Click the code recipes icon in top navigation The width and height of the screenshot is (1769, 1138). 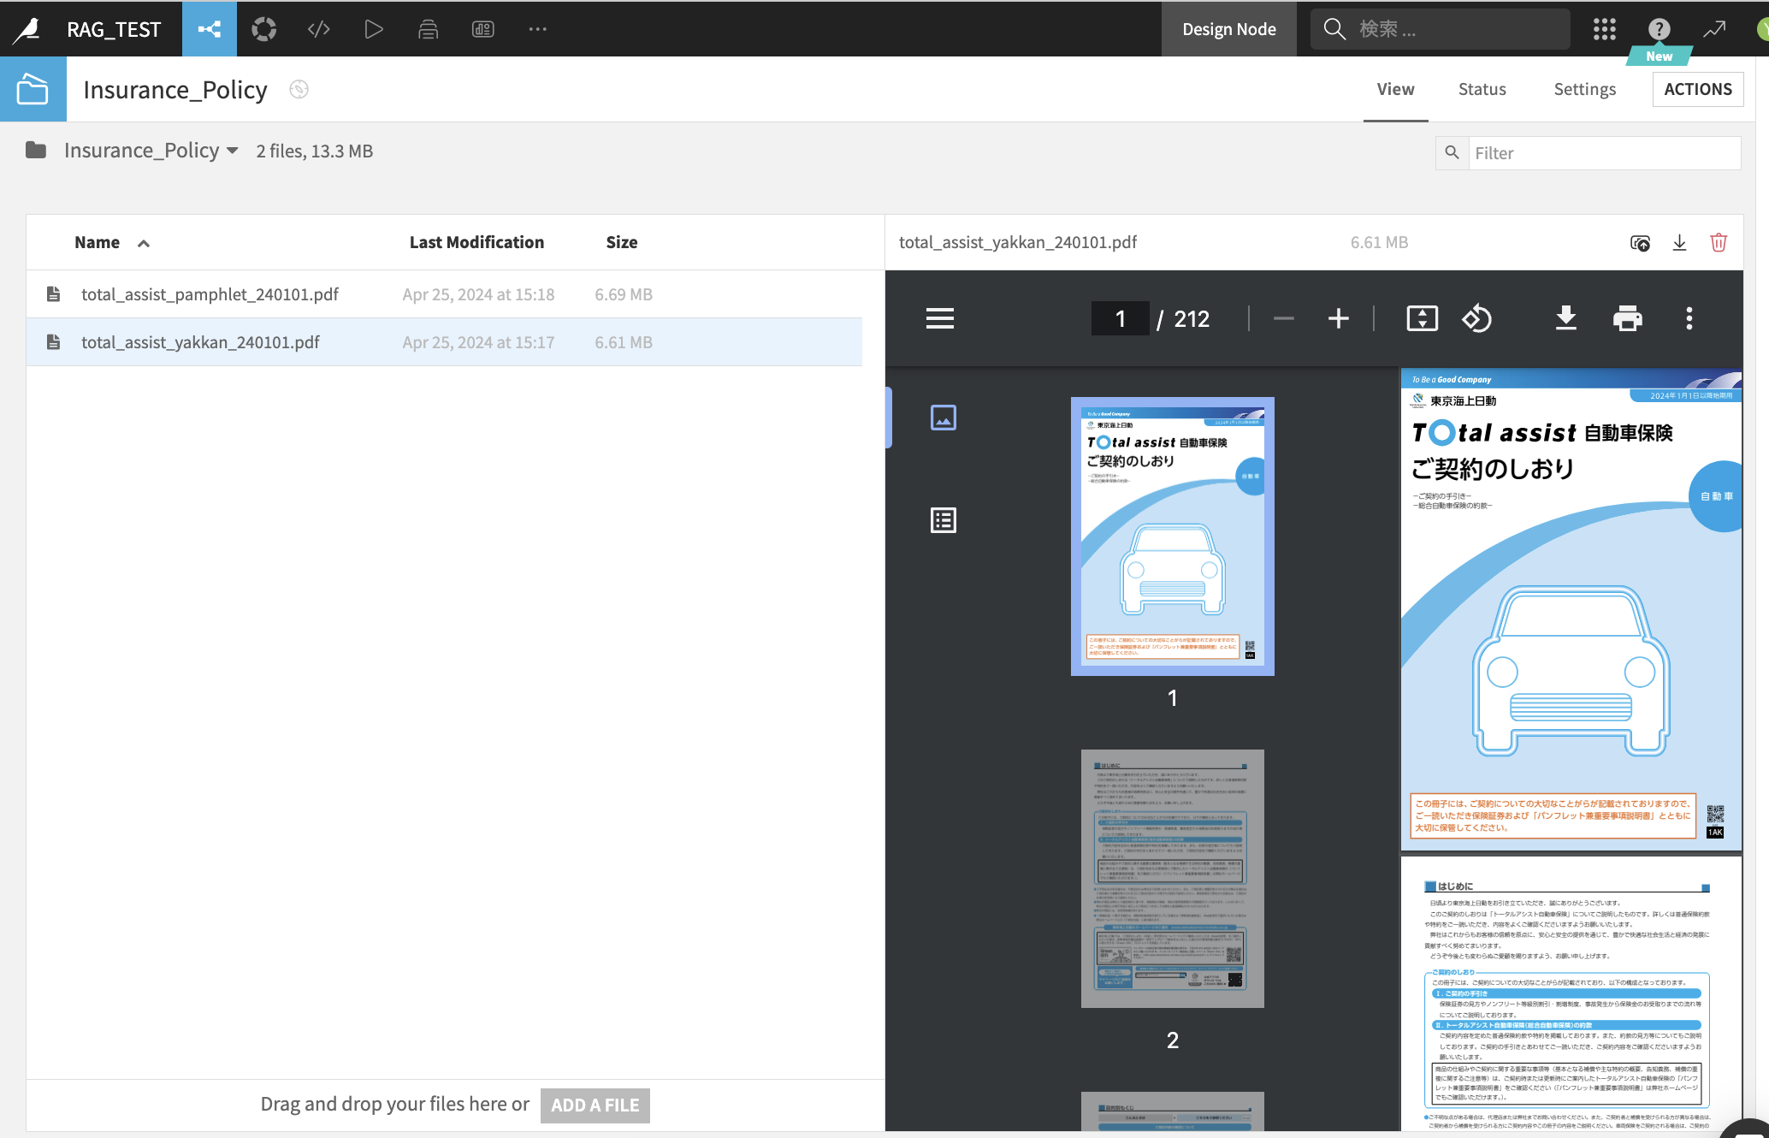coord(318,29)
